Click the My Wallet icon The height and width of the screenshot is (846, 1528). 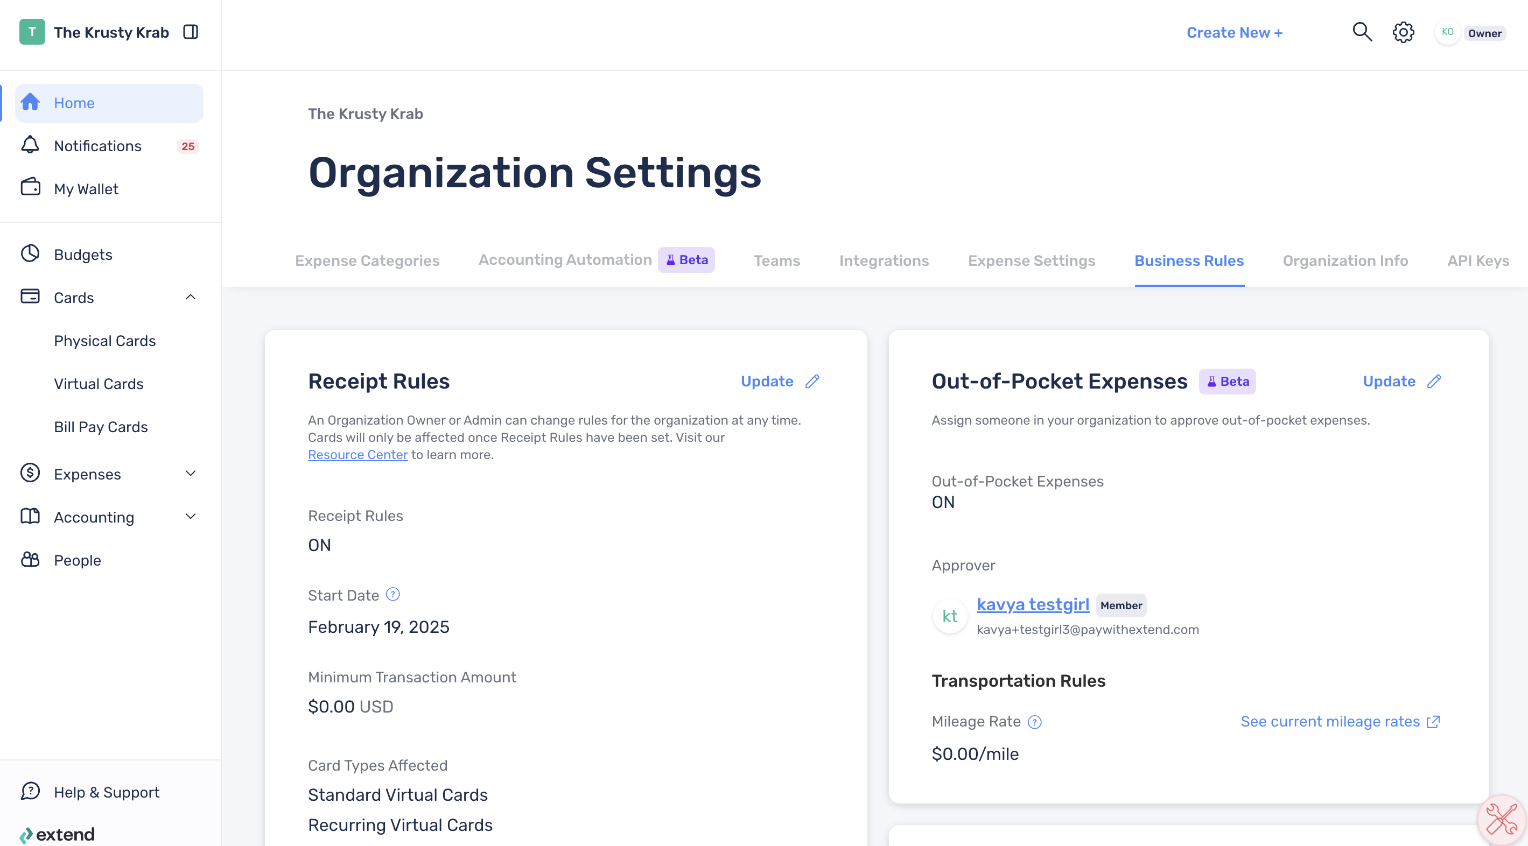[30, 187]
